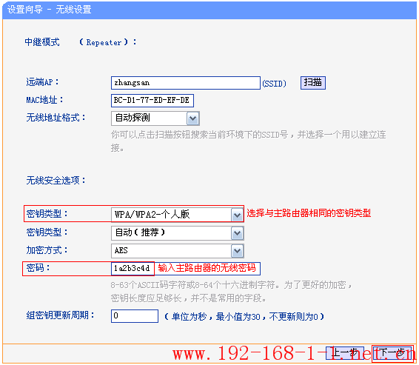Click the 你可以点击扫描按钮 help text

tap(248, 141)
